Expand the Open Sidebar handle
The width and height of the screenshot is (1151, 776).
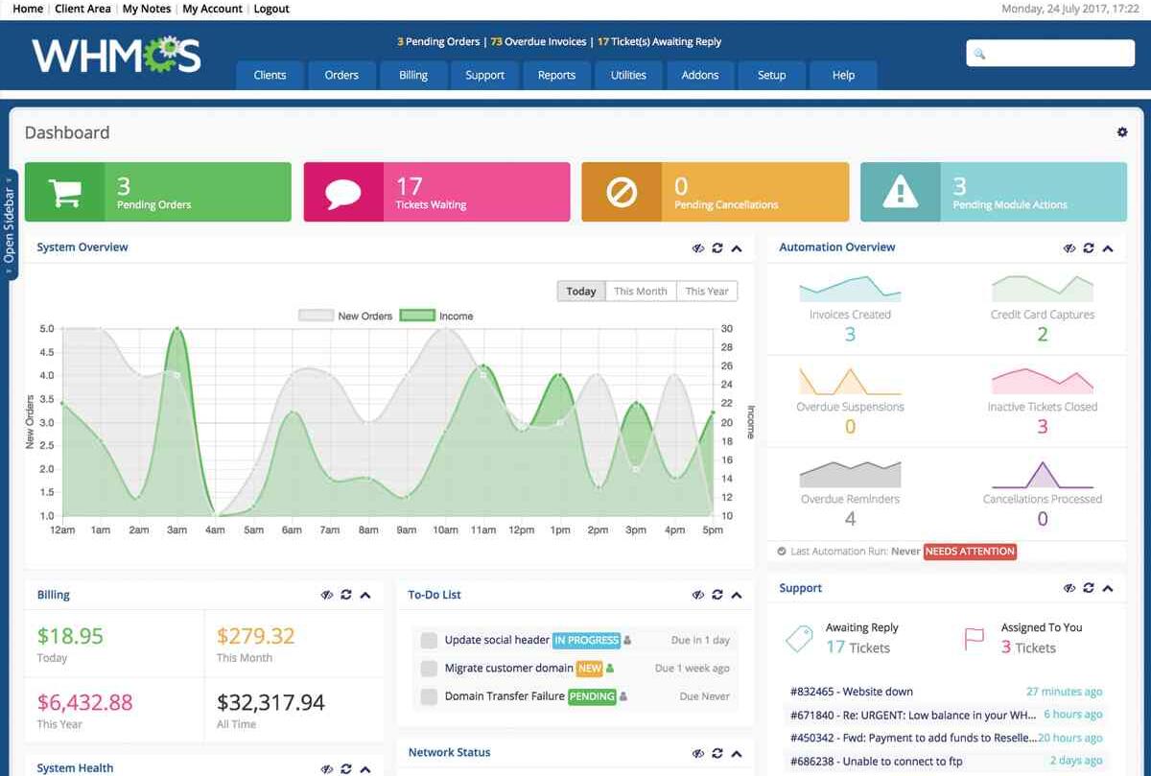point(10,224)
